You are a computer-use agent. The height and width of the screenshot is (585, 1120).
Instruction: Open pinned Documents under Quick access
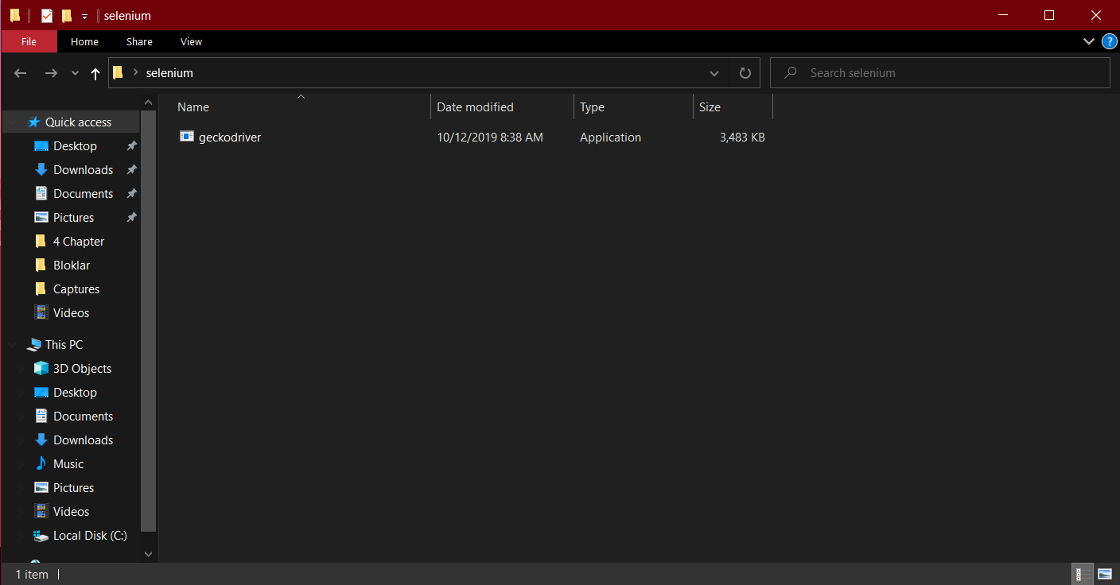(x=83, y=193)
